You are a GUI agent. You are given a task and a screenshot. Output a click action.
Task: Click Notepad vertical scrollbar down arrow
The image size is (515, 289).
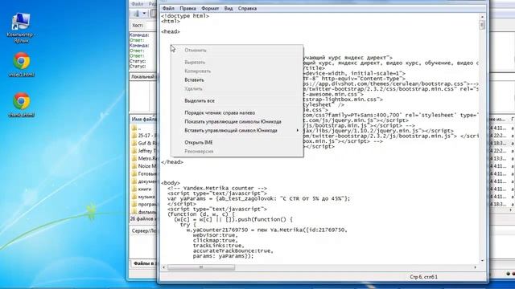click(x=482, y=260)
